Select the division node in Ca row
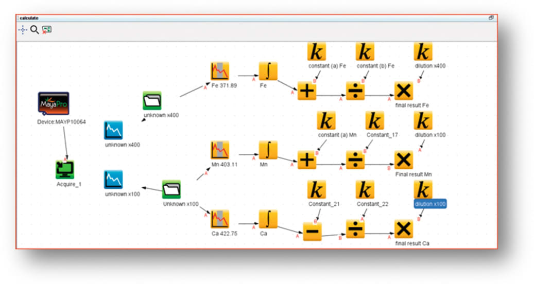Screen dimensions: 534x284 point(355,229)
